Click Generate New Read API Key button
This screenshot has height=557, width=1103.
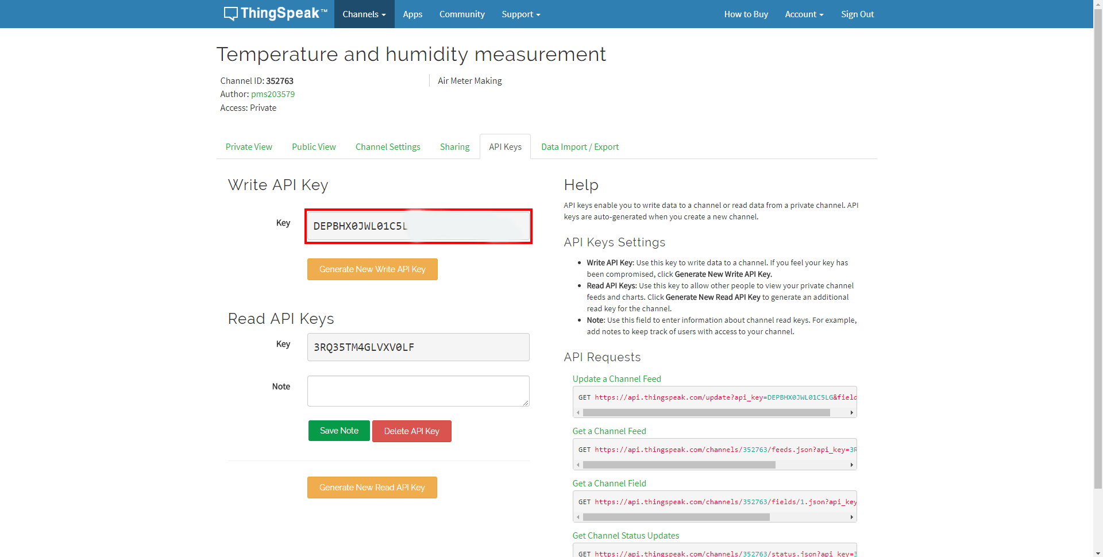click(372, 488)
